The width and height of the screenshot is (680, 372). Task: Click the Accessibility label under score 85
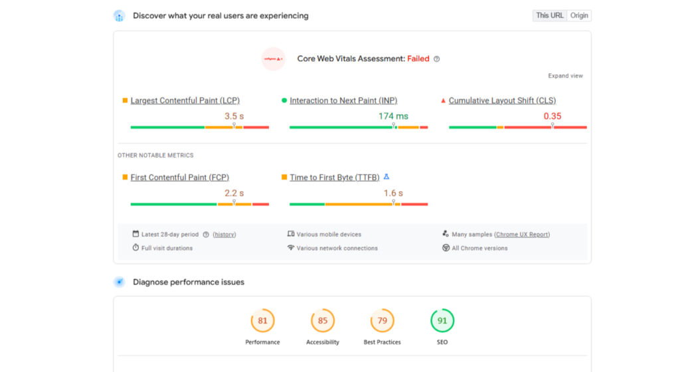(323, 342)
